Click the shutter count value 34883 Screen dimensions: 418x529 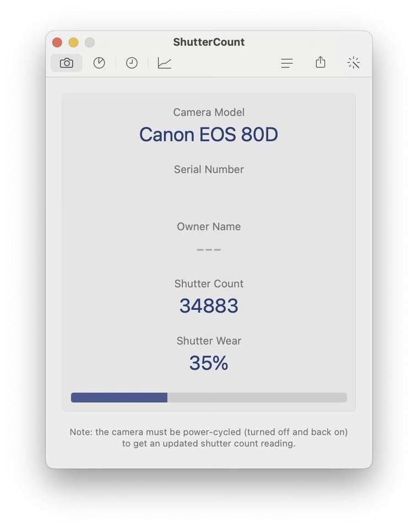pos(209,306)
